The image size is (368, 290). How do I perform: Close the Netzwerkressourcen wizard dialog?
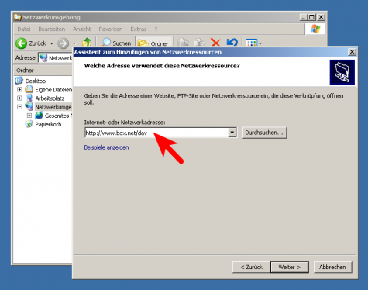point(352,52)
